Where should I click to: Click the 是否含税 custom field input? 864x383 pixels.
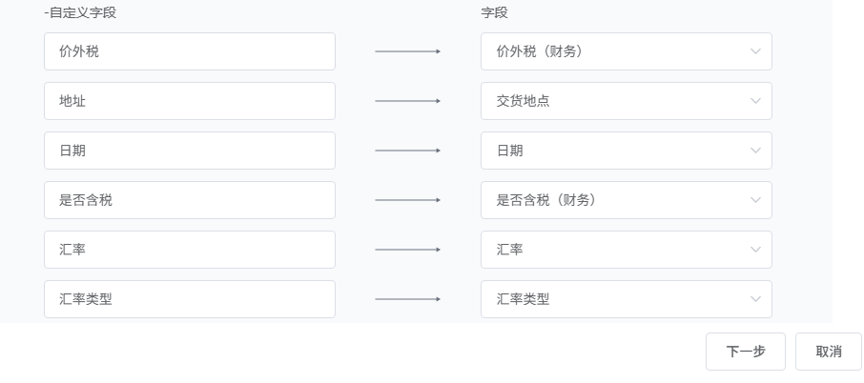click(x=189, y=200)
